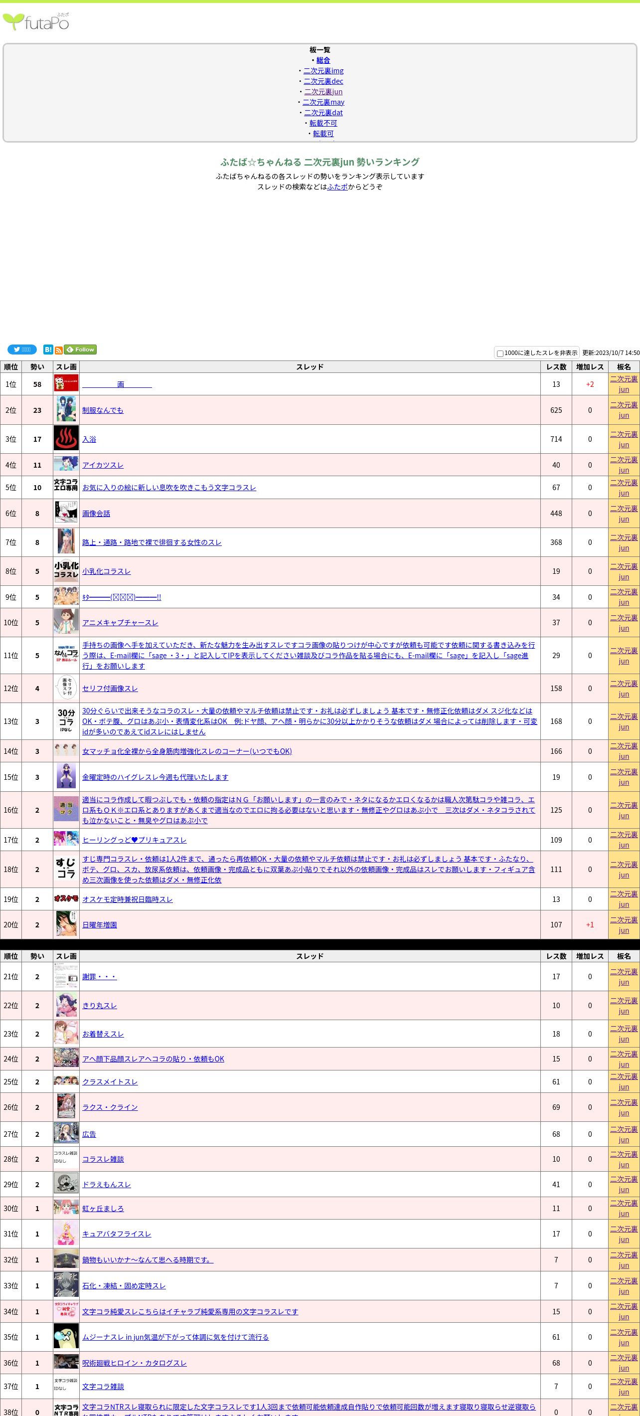Open the 二次元裏dat board link
Viewport: 640px width, 1416px height.
323,113
